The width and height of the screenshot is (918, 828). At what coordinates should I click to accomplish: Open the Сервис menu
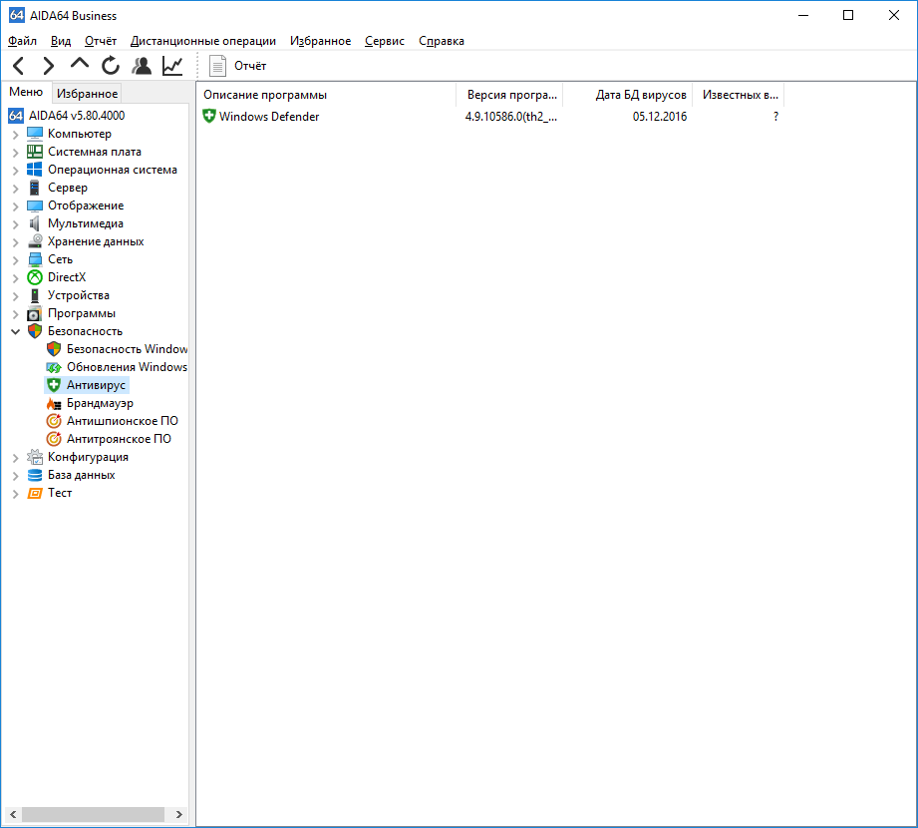[385, 41]
